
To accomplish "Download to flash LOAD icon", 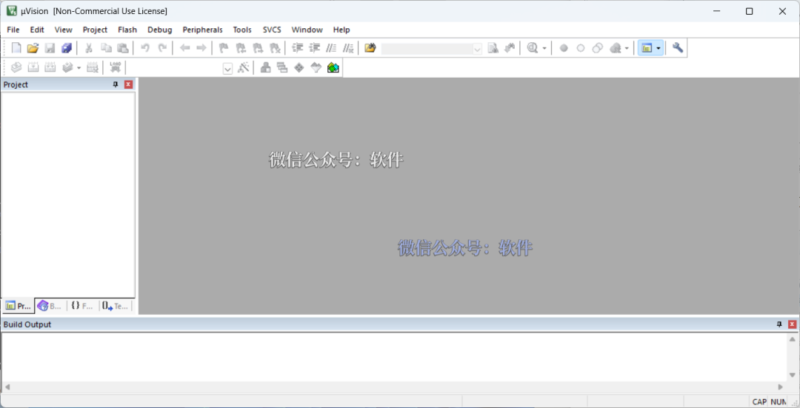I will [x=116, y=67].
